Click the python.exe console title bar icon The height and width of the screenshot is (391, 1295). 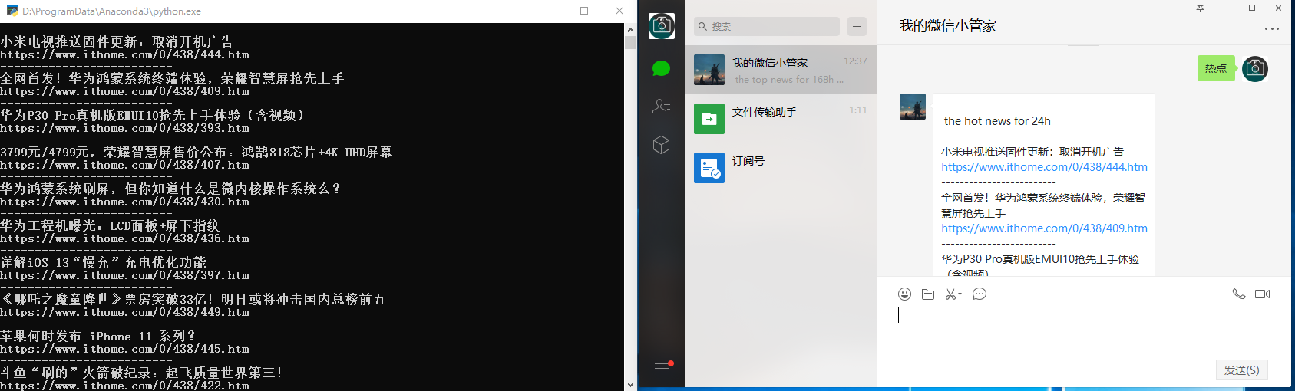(12, 11)
